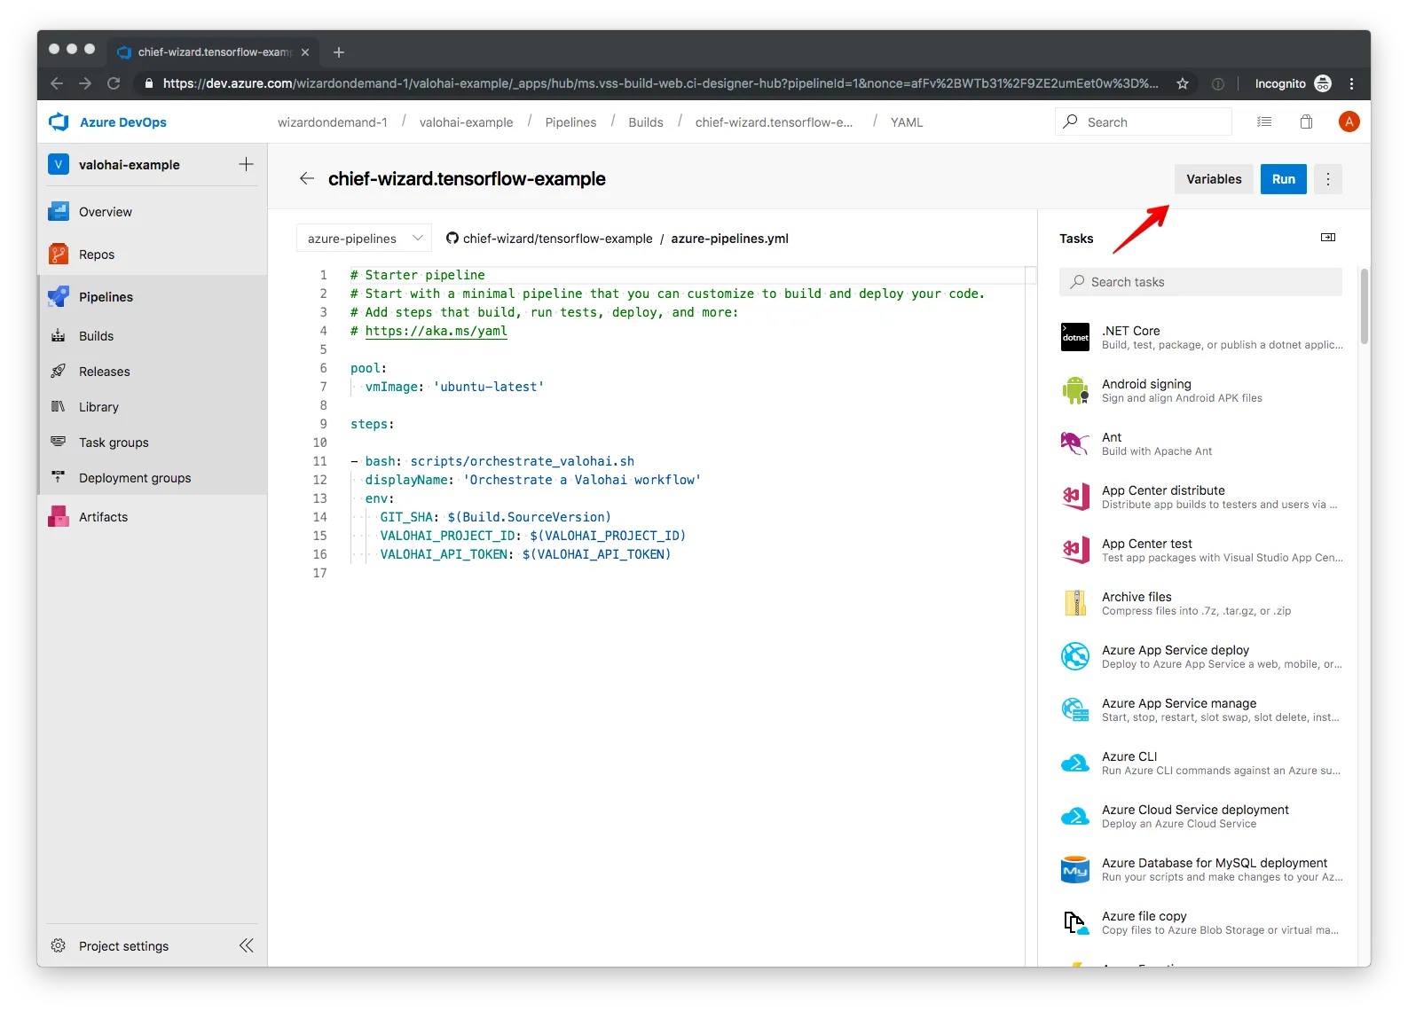Open the https://aka.ms/yaml link in code
The width and height of the screenshot is (1408, 1011).
[x=436, y=331]
